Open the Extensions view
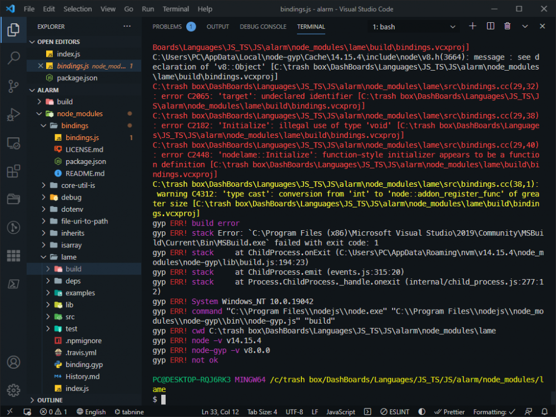The width and height of the screenshot is (556, 417). coord(13,171)
